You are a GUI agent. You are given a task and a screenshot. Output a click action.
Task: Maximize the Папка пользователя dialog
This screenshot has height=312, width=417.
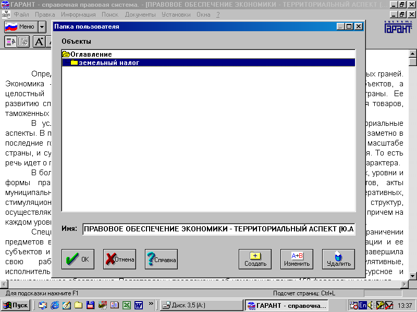(349, 27)
